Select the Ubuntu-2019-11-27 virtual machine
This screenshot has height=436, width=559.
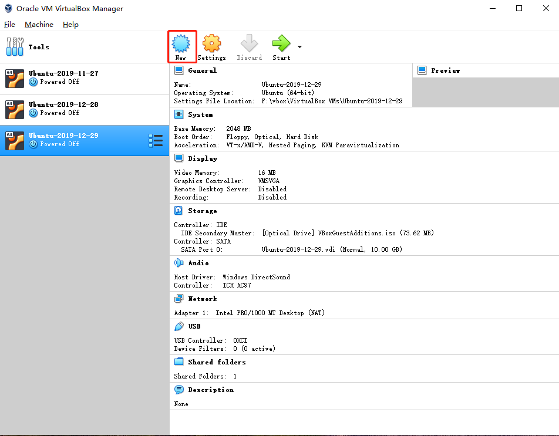point(85,79)
